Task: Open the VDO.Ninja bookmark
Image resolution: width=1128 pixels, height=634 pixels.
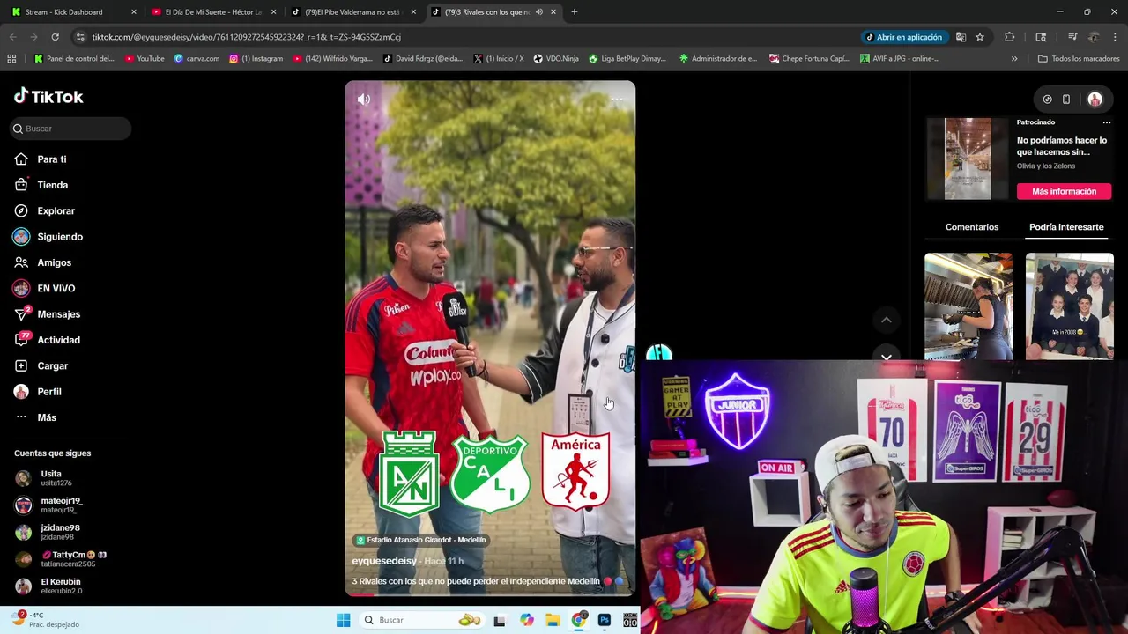Action: 556,59
